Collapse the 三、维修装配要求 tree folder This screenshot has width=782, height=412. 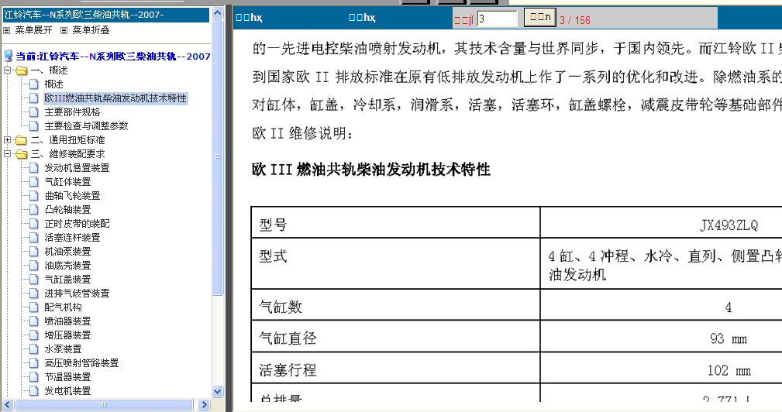(7, 154)
